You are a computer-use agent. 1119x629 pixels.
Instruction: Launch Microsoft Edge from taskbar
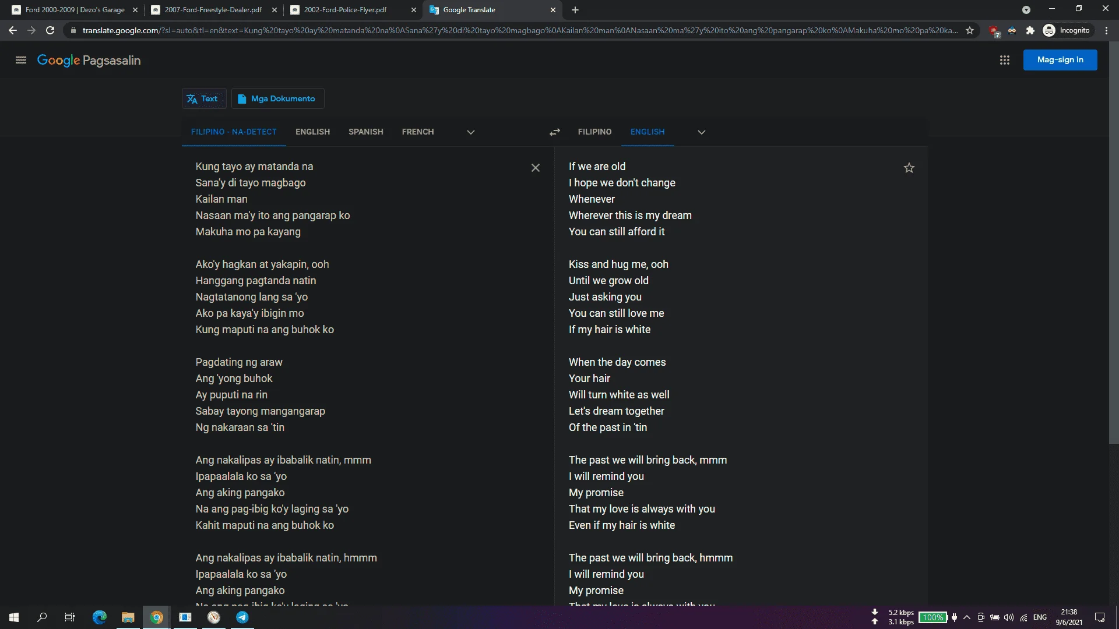pos(100,617)
